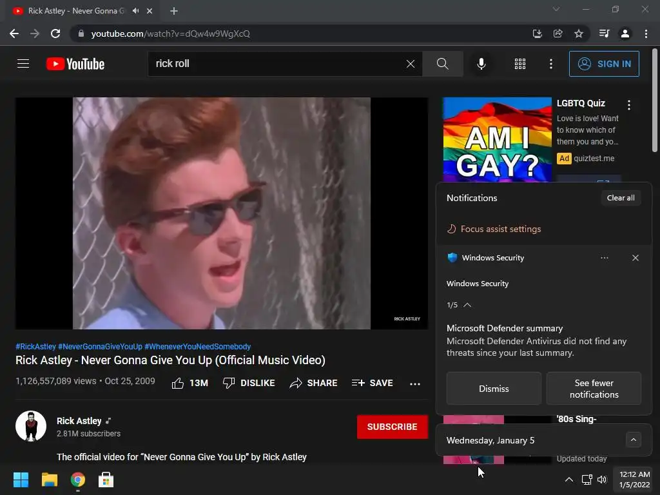This screenshot has width=660, height=495.
Task: Collapse the 1/5 notification group chevron
Action: tap(467, 305)
